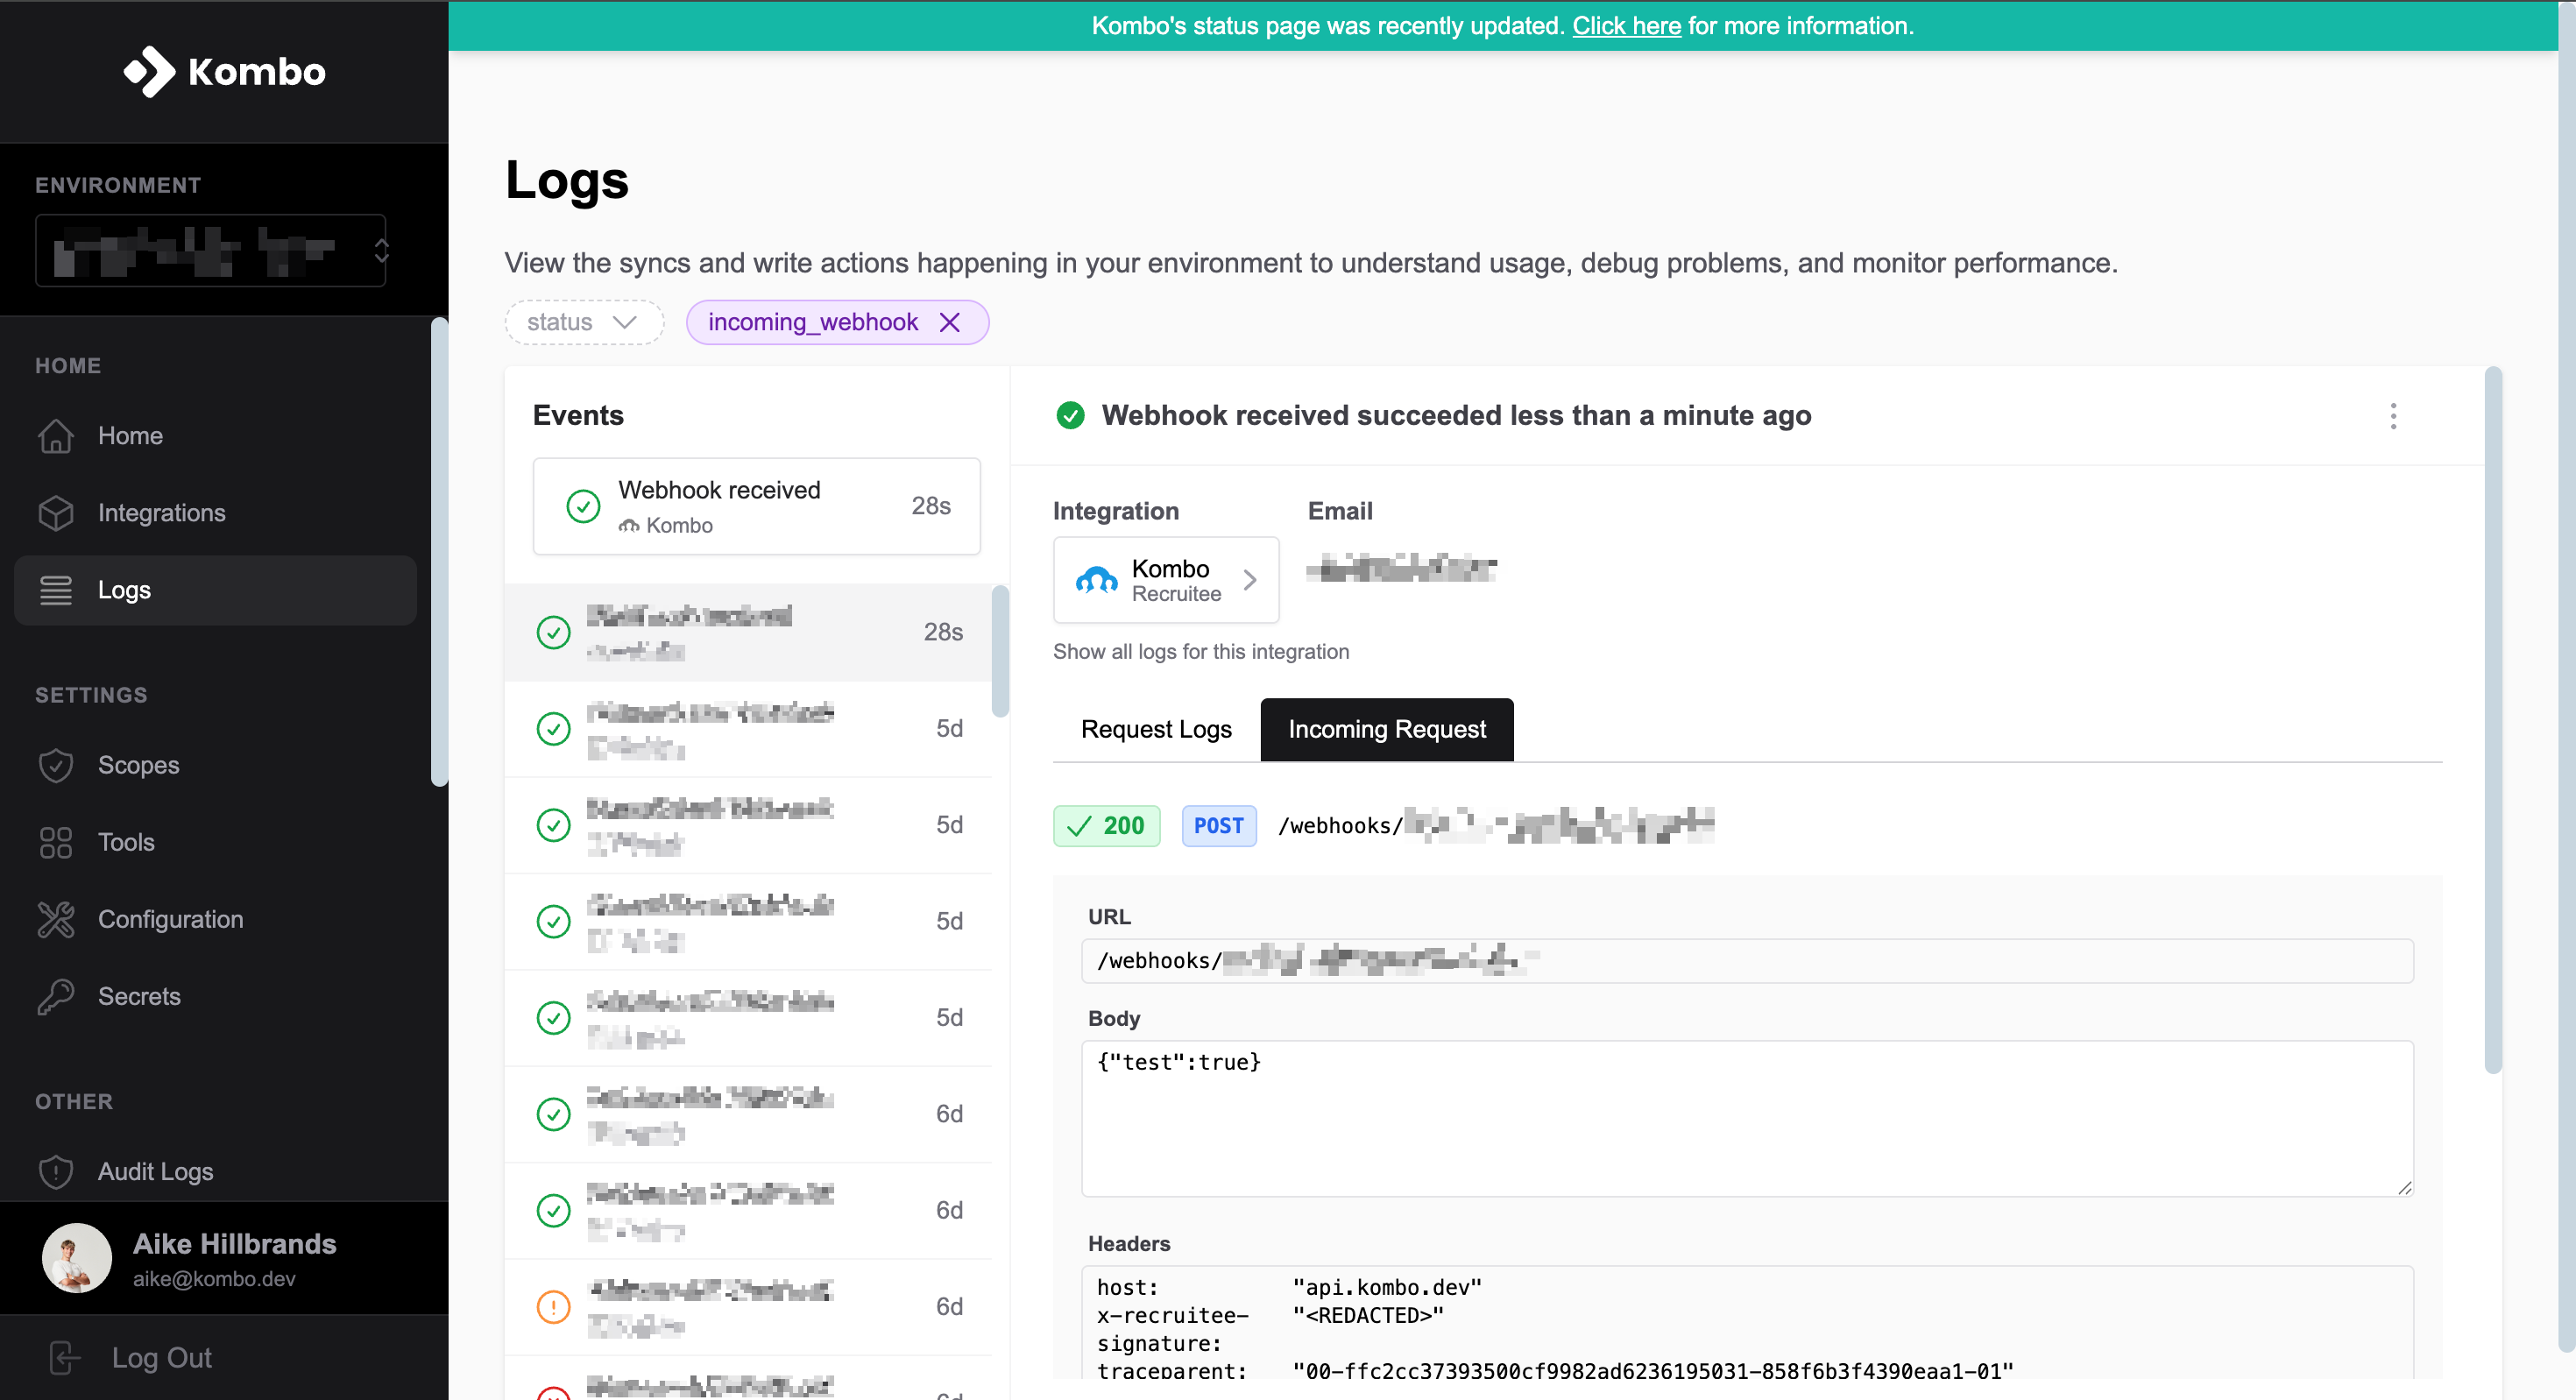Click the detail panel scrollbar
This screenshot has width=2576, height=1400.
(2493, 720)
